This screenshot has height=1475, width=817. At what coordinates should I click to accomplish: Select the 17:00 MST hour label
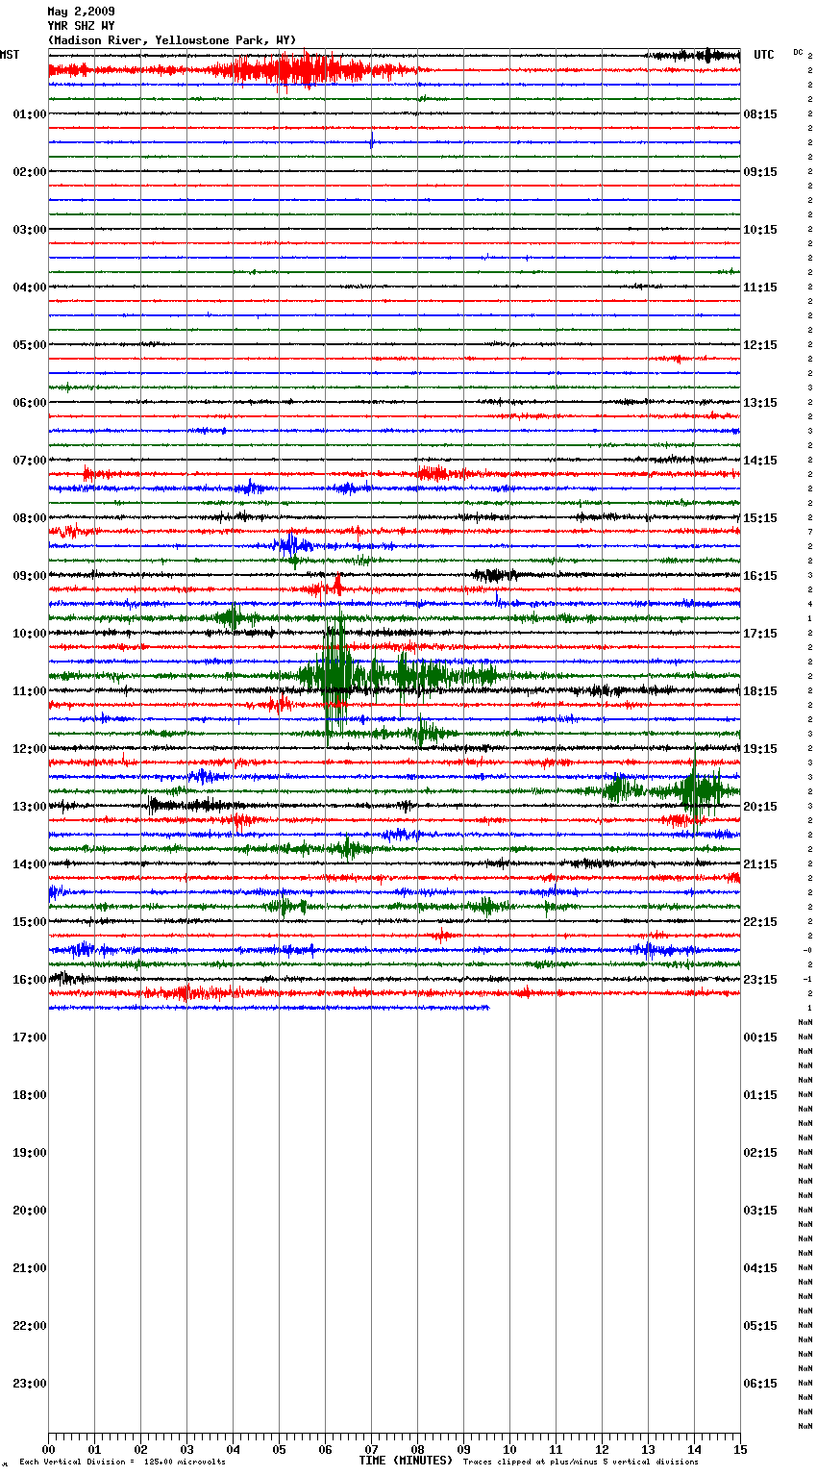point(30,1037)
